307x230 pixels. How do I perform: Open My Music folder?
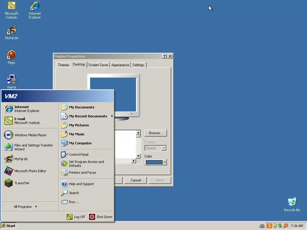tap(87, 134)
